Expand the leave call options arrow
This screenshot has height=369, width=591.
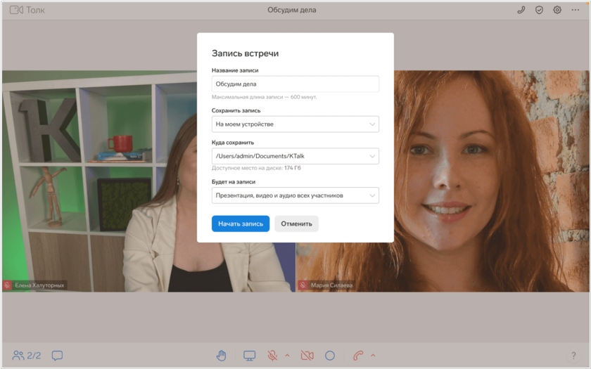click(x=373, y=355)
